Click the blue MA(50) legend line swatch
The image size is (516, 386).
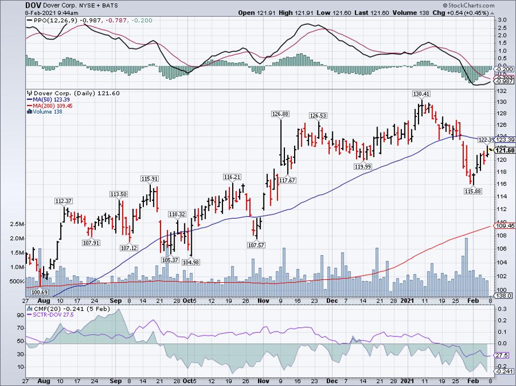coord(29,99)
